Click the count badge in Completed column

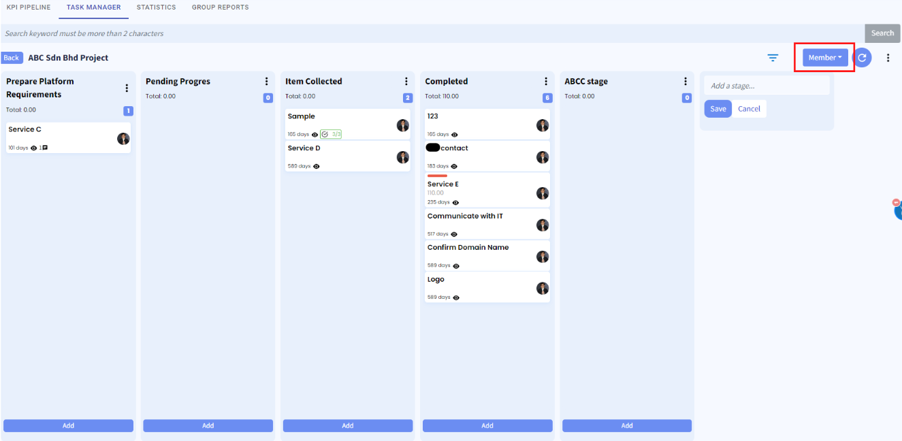coord(547,98)
